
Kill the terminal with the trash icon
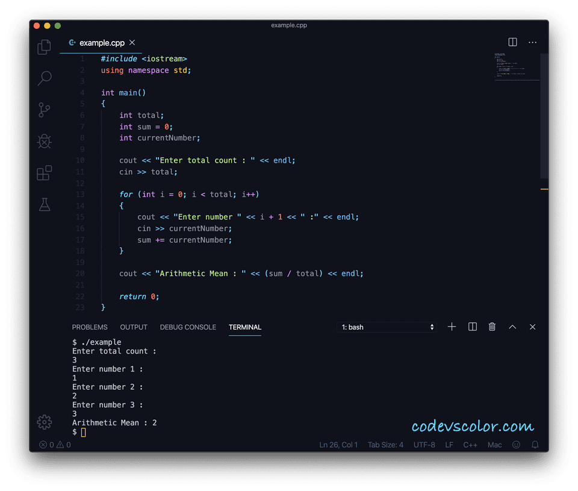pyautogui.click(x=492, y=327)
